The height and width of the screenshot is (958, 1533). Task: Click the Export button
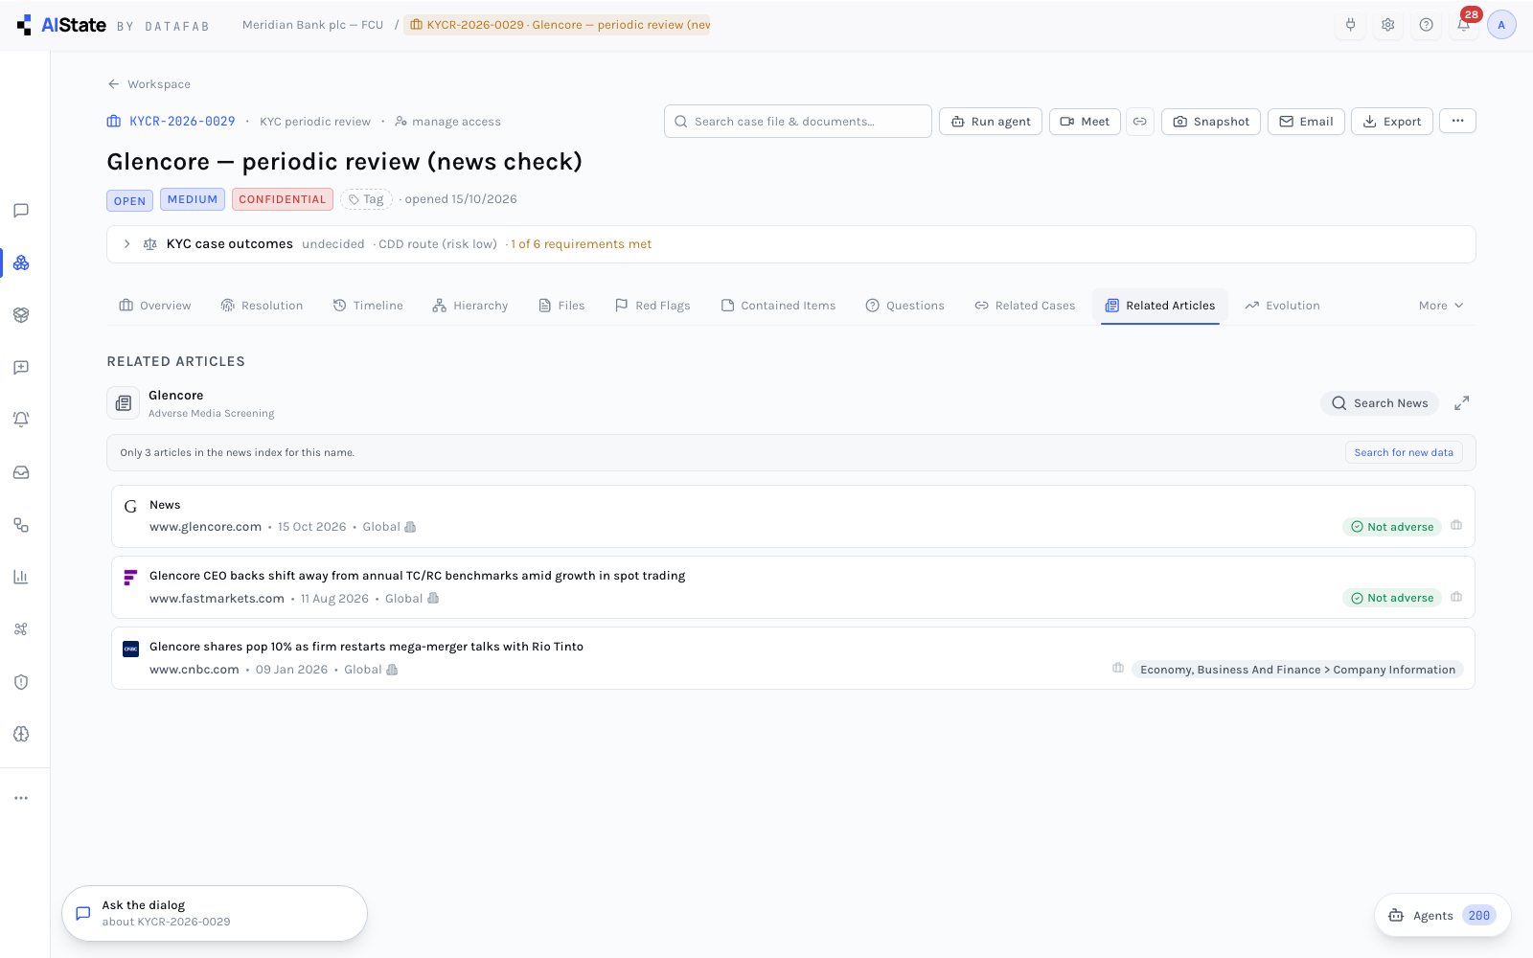[x=1392, y=122]
